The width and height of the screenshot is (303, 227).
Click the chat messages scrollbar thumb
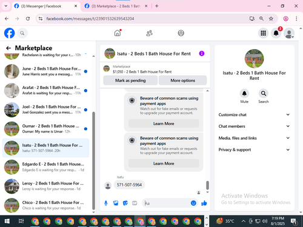[207, 185]
